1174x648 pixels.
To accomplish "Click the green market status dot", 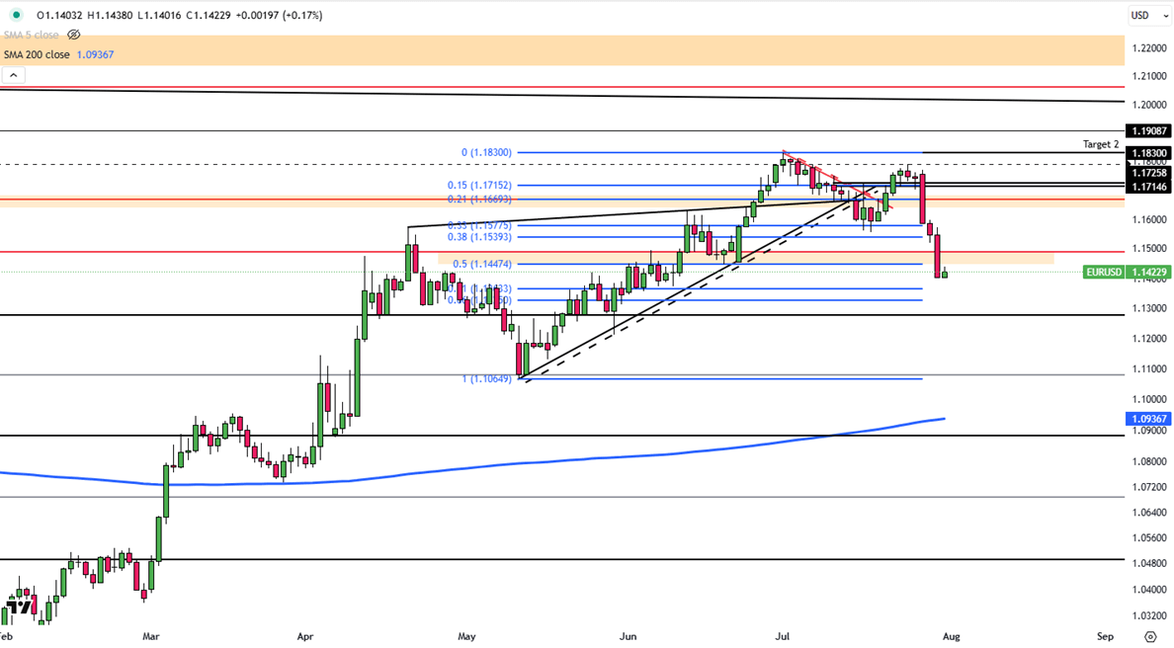I will [17, 15].
